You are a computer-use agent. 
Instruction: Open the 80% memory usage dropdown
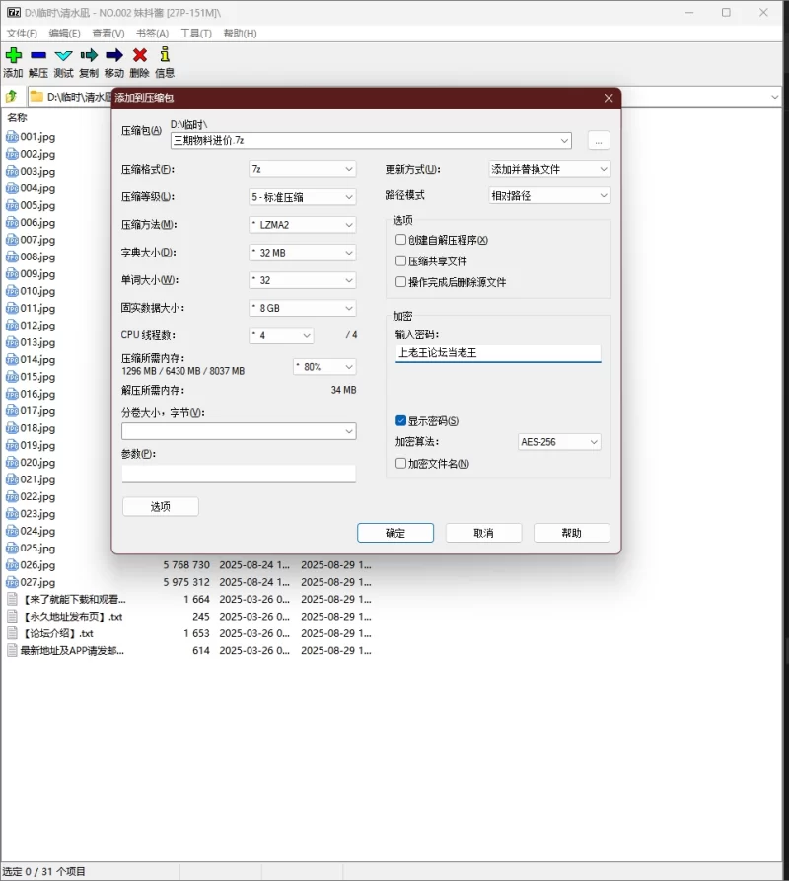click(x=324, y=367)
